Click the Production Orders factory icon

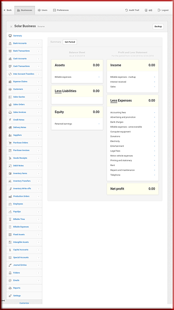(x=10, y=196)
